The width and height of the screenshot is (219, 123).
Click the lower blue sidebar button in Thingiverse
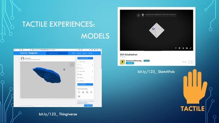tap(85, 84)
